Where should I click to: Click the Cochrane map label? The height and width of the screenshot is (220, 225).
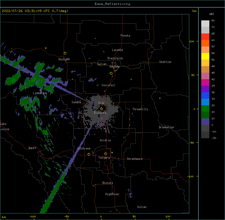pos(84,148)
